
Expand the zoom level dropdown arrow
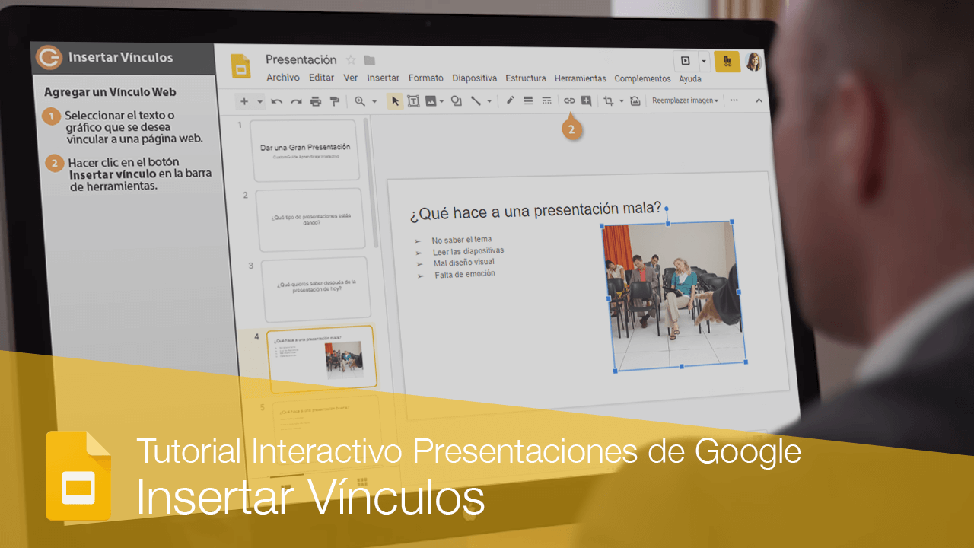pyautogui.click(x=374, y=100)
